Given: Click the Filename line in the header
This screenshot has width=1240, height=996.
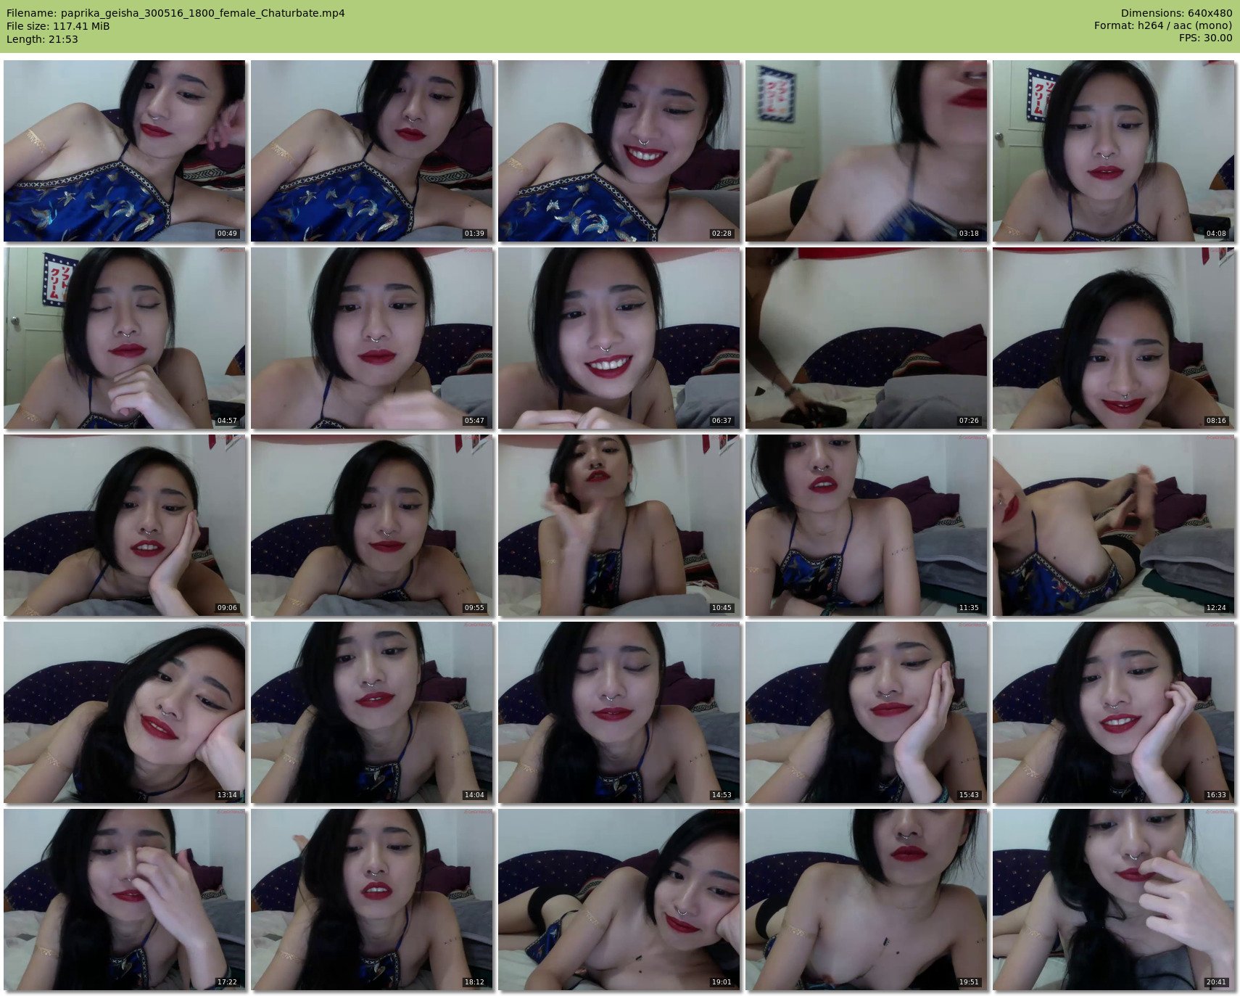Looking at the screenshot, I should tap(175, 13).
